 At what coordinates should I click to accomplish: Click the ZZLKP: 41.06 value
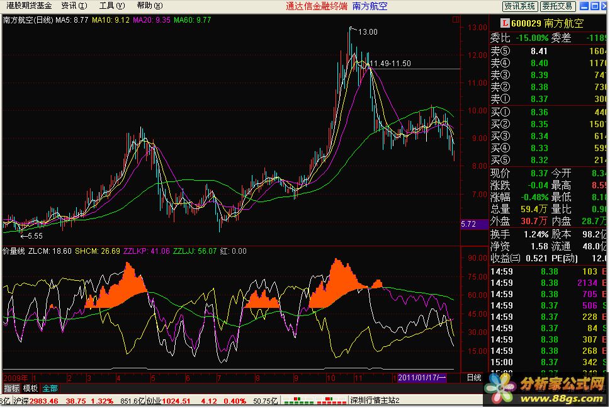pyautogui.click(x=146, y=251)
